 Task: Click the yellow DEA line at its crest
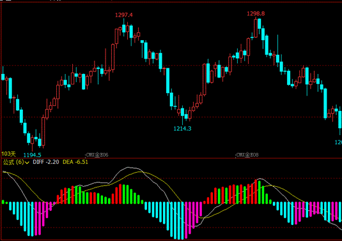[x=140, y=172]
